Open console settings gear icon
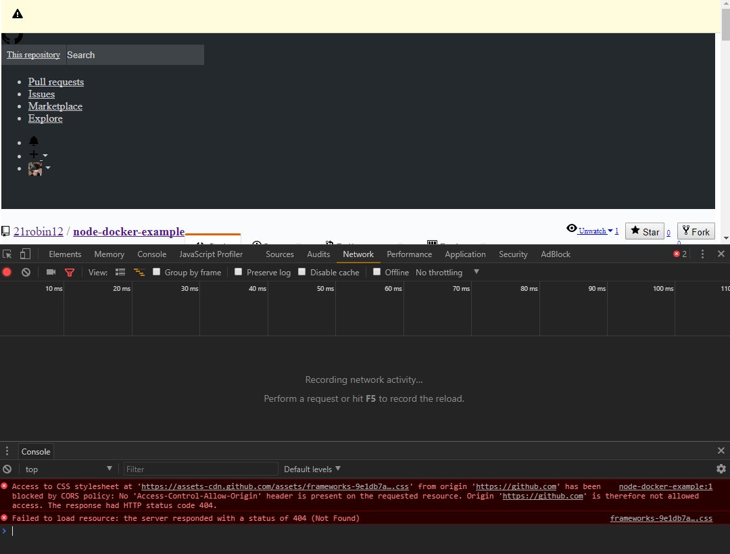730x554 pixels. click(x=721, y=469)
